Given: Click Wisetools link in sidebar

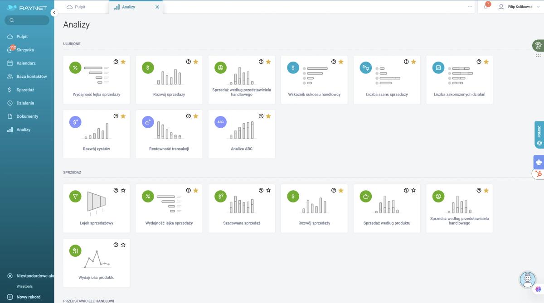Looking at the screenshot, I should 24,286.
